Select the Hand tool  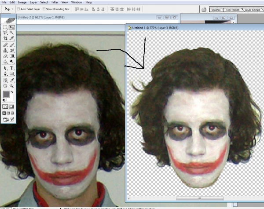tap(5, 86)
